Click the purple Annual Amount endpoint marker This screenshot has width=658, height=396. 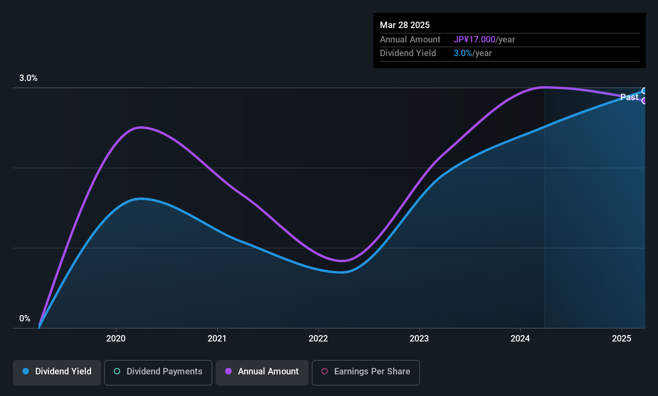click(x=644, y=101)
